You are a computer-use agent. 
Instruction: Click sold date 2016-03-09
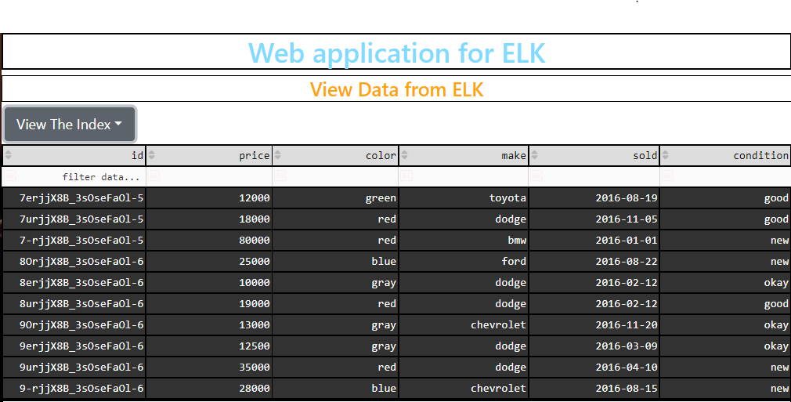[x=594, y=346]
